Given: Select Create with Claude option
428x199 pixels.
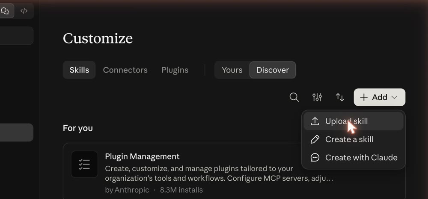Looking at the screenshot, I should click(x=354, y=158).
